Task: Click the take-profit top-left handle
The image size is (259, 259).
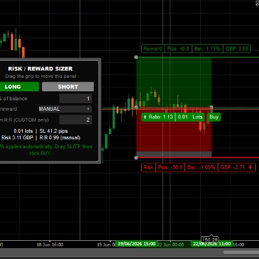Action: (136, 57)
